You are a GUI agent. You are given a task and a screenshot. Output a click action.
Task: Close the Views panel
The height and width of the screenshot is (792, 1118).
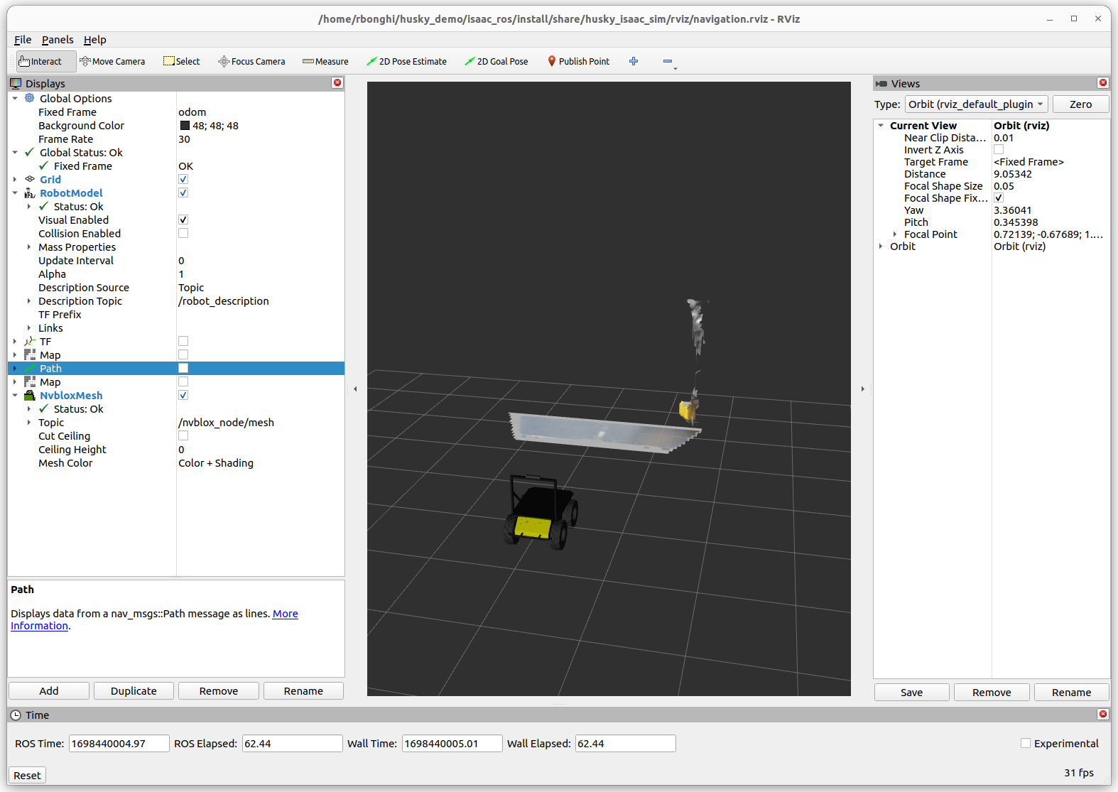(x=1103, y=83)
